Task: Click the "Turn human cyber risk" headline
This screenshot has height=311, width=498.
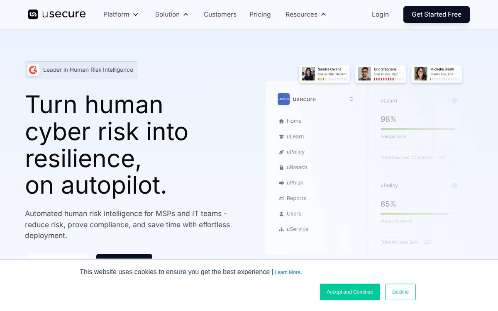Action: (x=107, y=145)
